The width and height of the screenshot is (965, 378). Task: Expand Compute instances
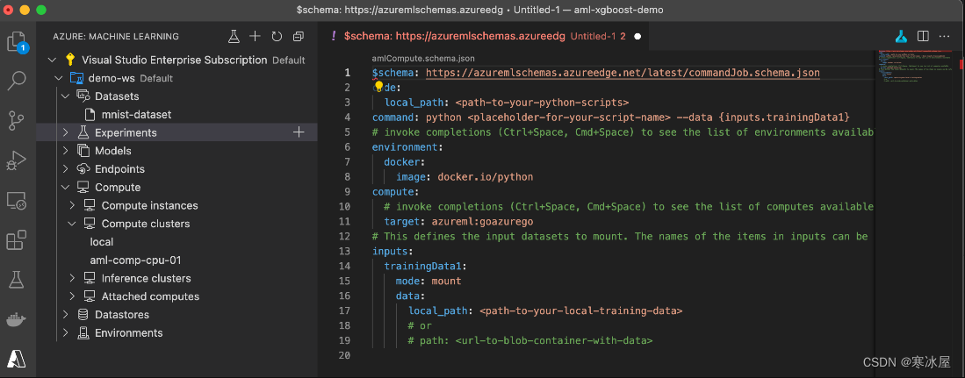pyautogui.click(x=72, y=205)
